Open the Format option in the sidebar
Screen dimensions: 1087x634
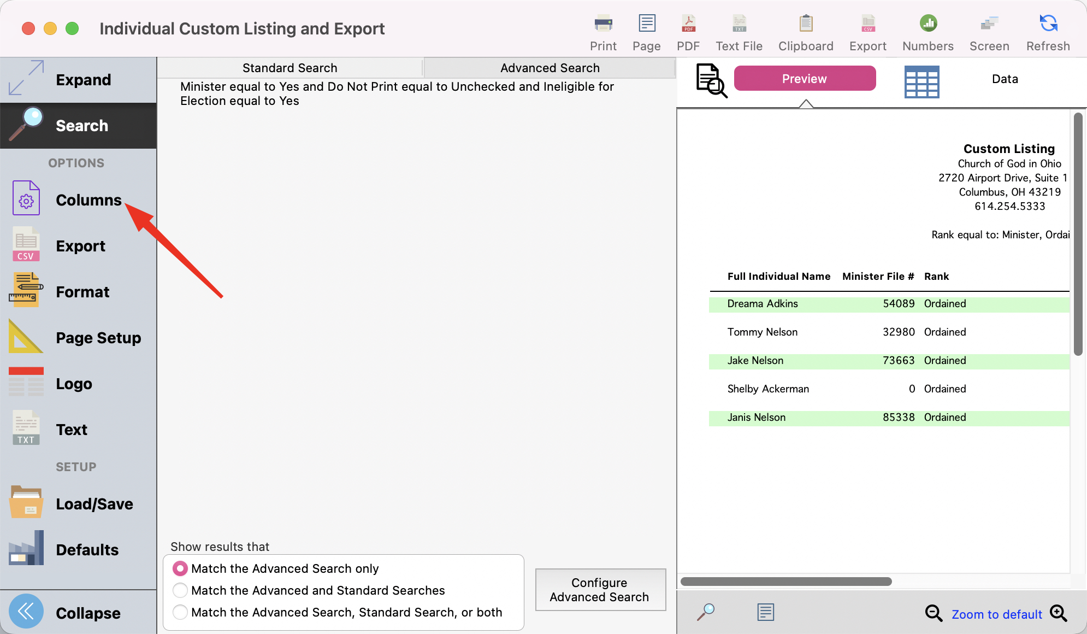click(78, 292)
